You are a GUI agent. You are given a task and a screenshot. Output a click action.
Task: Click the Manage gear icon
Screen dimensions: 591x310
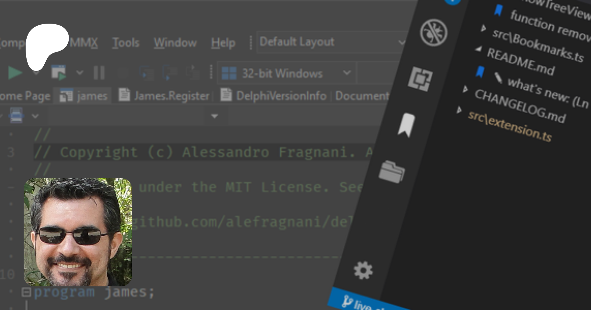coord(363,271)
